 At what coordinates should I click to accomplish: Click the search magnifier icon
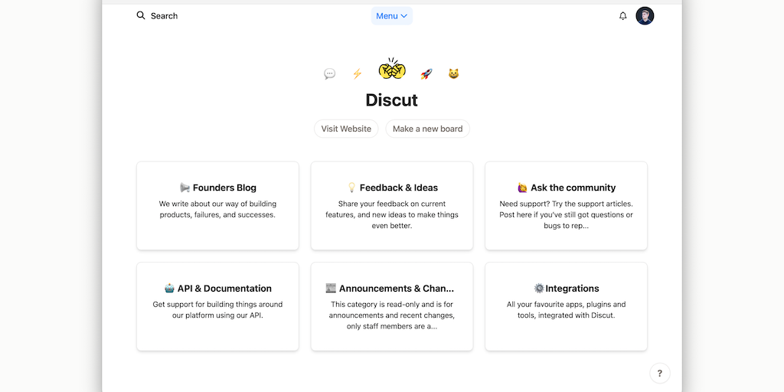pyautogui.click(x=141, y=15)
